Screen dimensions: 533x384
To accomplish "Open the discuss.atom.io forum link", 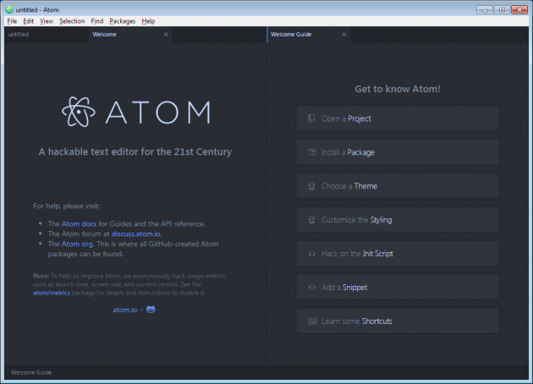I will 136,233.
